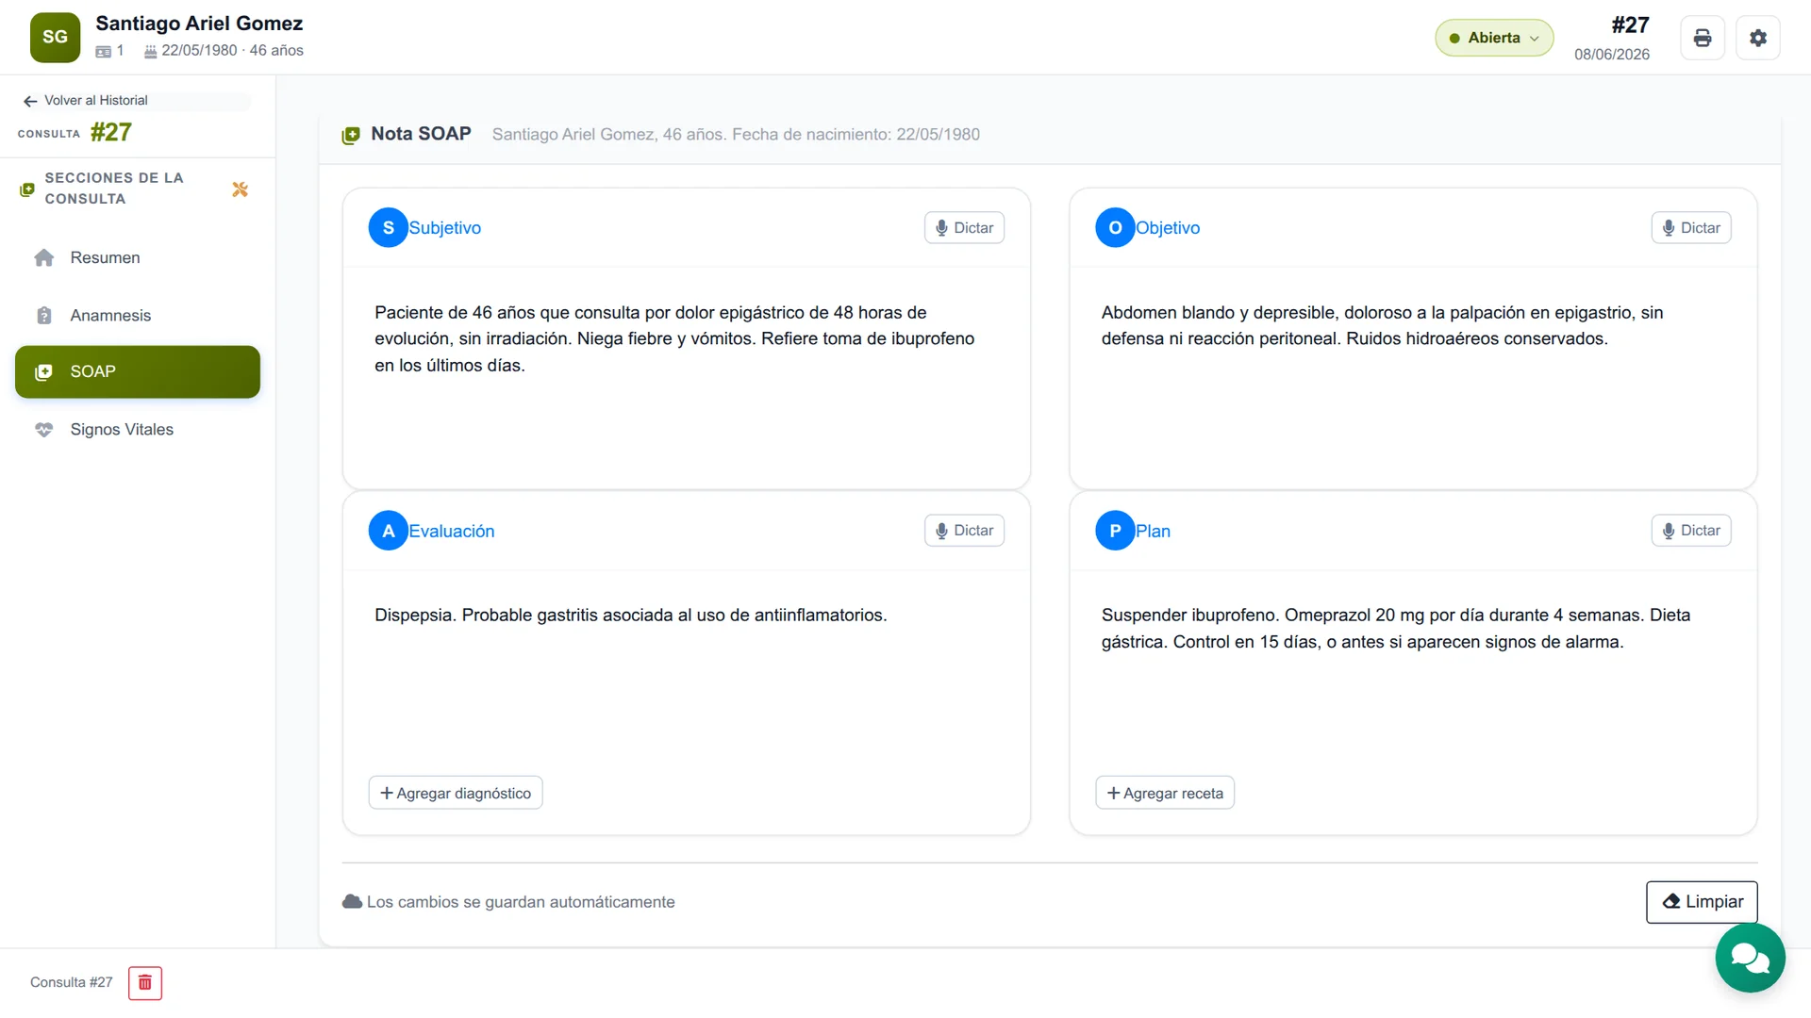
Task: Delete consultation with red trash icon
Action: click(145, 983)
